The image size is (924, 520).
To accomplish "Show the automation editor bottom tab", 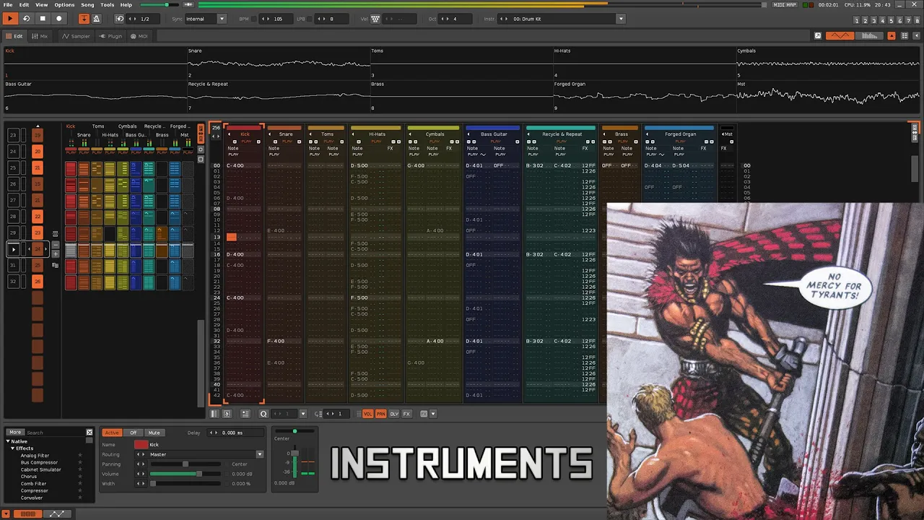I will [x=57, y=513].
